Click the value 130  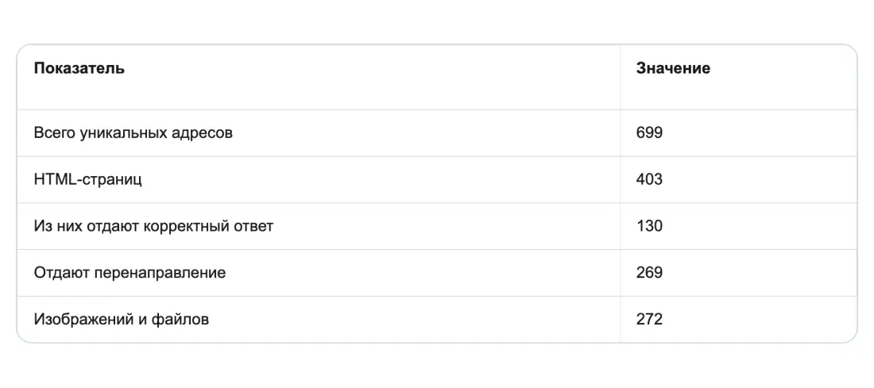[649, 227]
